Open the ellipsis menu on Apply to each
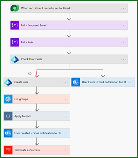 coord(65,116)
